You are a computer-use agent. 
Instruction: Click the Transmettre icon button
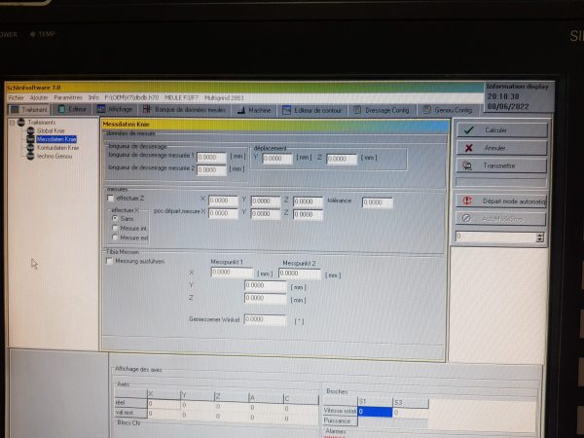click(501, 165)
